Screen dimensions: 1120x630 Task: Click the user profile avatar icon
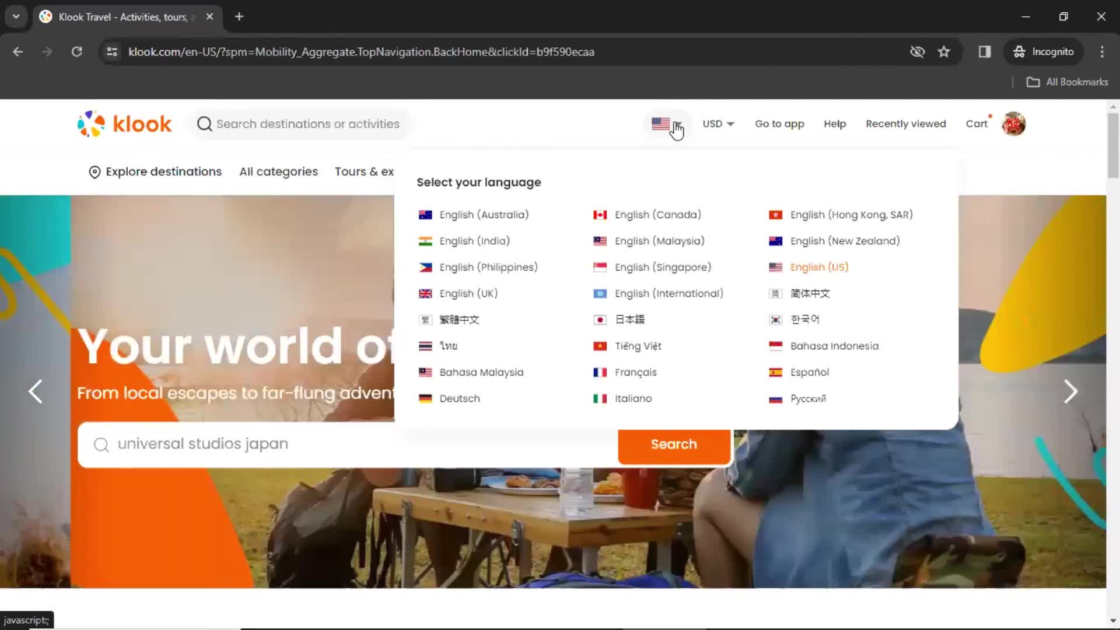pyautogui.click(x=1014, y=124)
